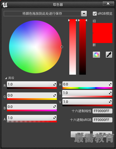Click the spin arrow icon in A field
The image size is (116, 149).
55,118
